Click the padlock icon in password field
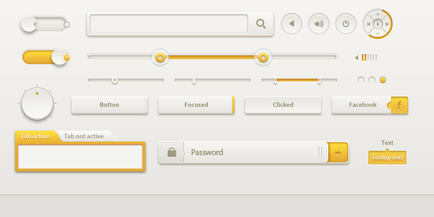Viewport: 434px width, 217px height. (x=172, y=153)
